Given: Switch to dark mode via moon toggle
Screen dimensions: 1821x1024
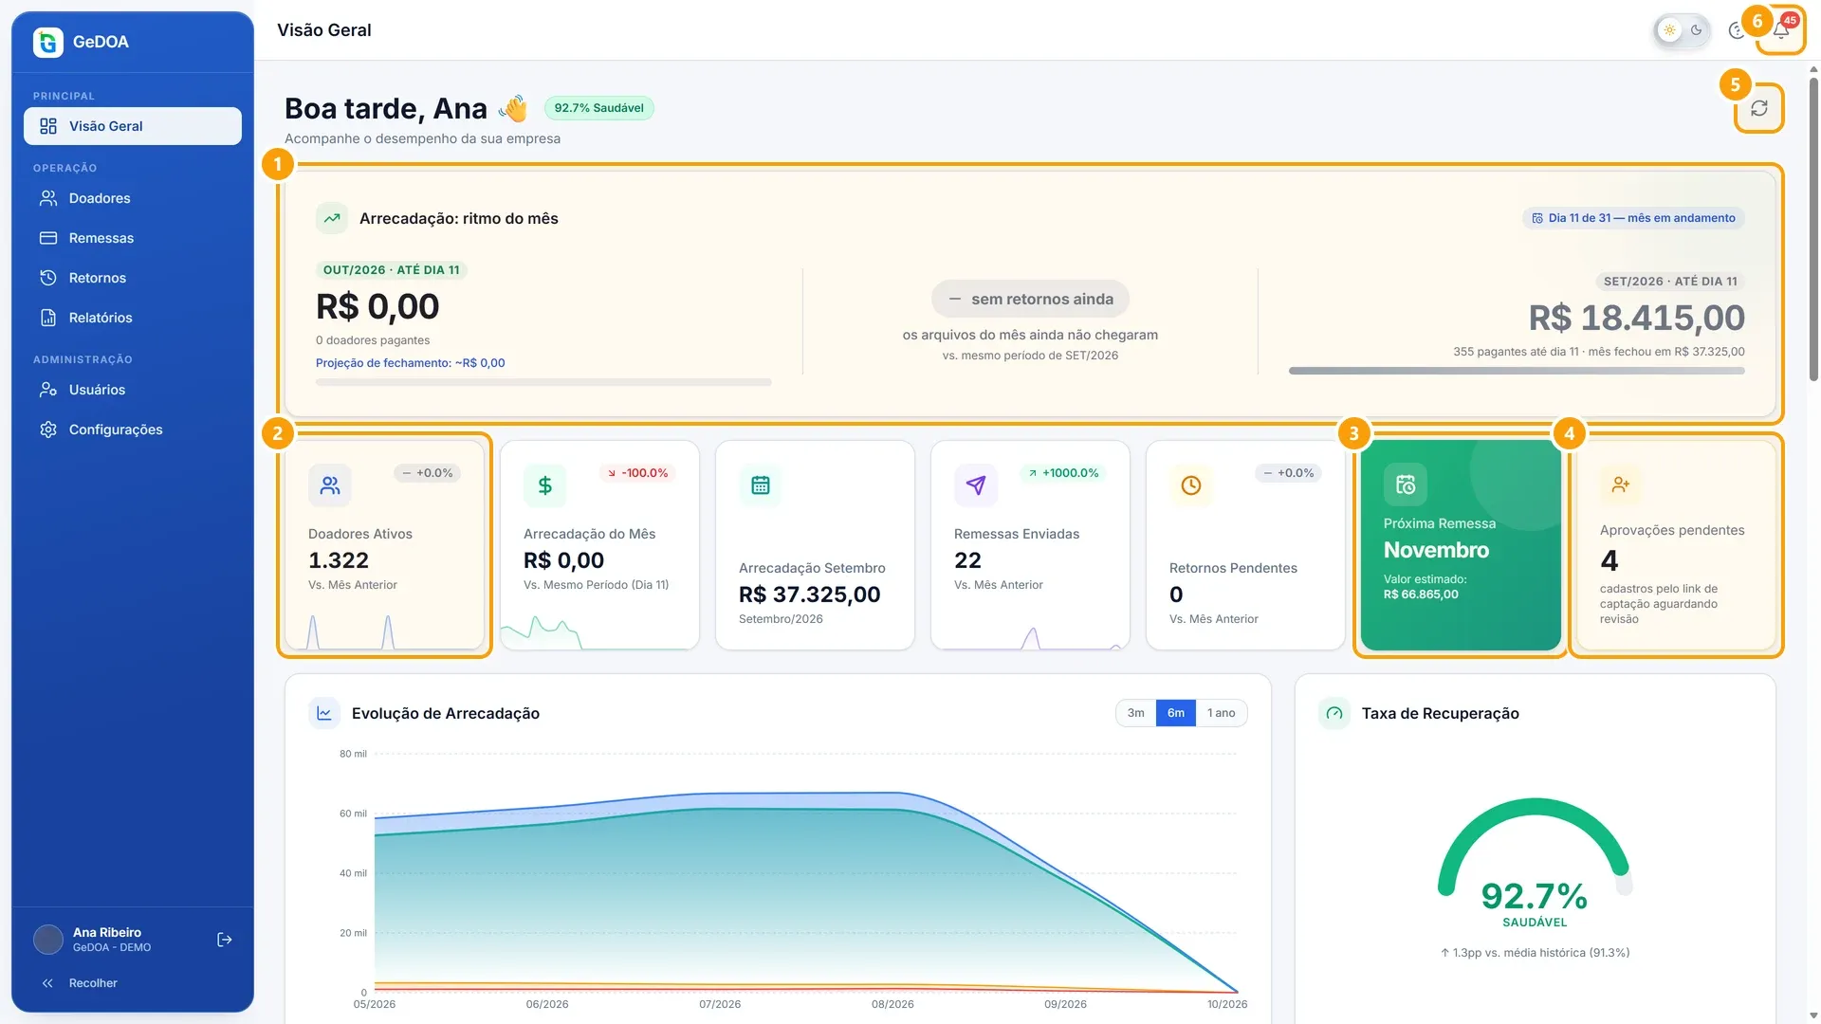Looking at the screenshot, I should [x=1697, y=30].
